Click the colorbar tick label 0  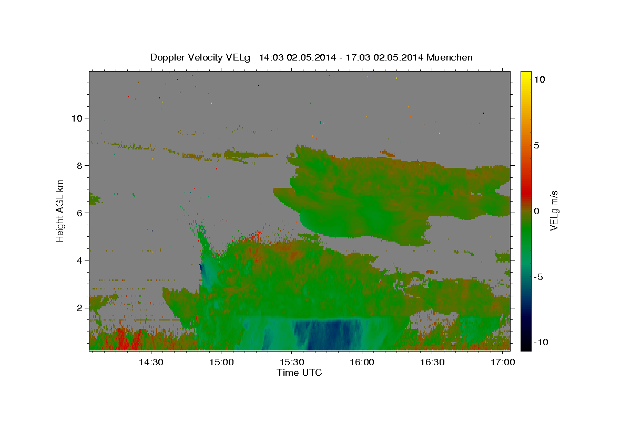pyautogui.click(x=536, y=211)
